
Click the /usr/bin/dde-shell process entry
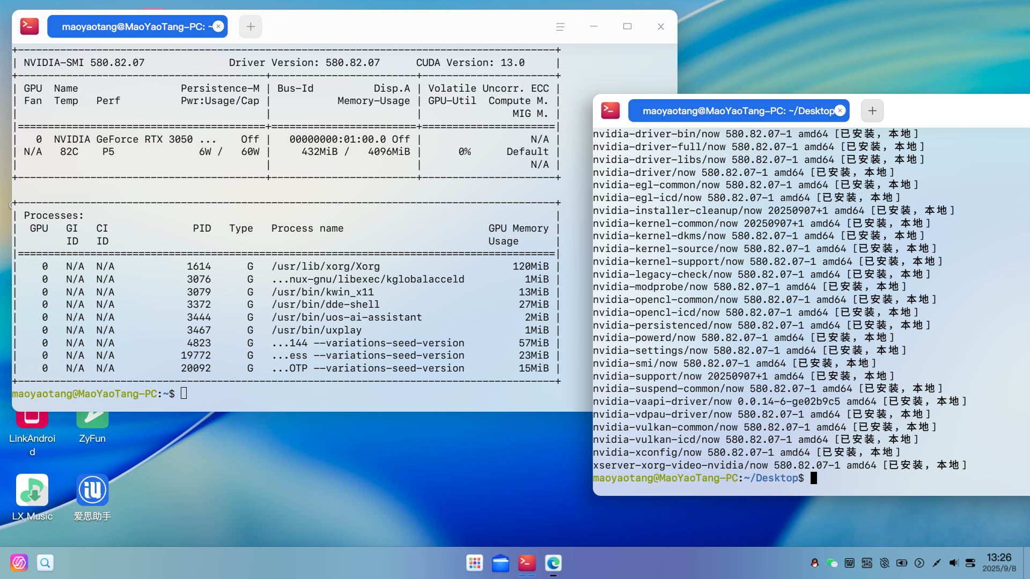point(326,305)
